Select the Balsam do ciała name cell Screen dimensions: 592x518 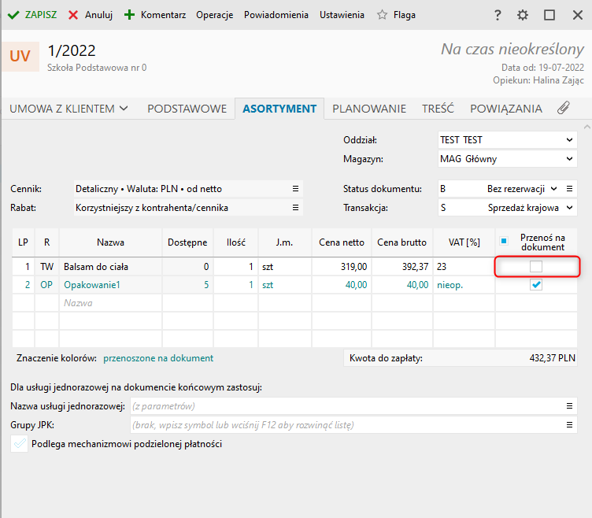pyautogui.click(x=111, y=267)
